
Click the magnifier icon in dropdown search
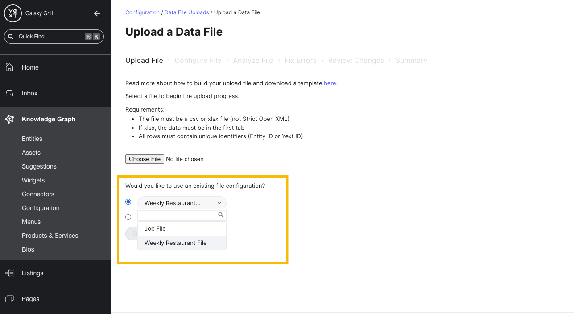[x=220, y=215]
